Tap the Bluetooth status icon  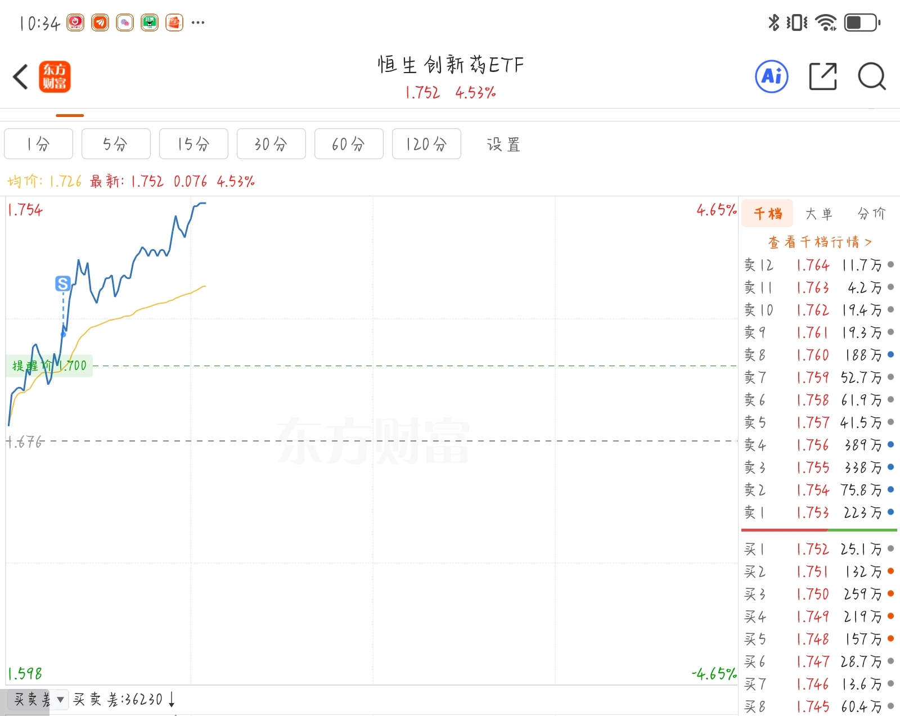[774, 22]
